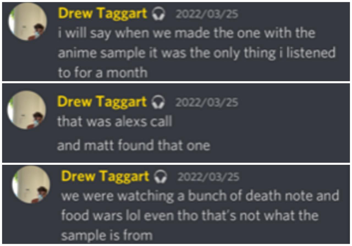The image size is (352, 246).
Task: Click the 2022/03/25 timestamp of the second message
Action: 207,103
